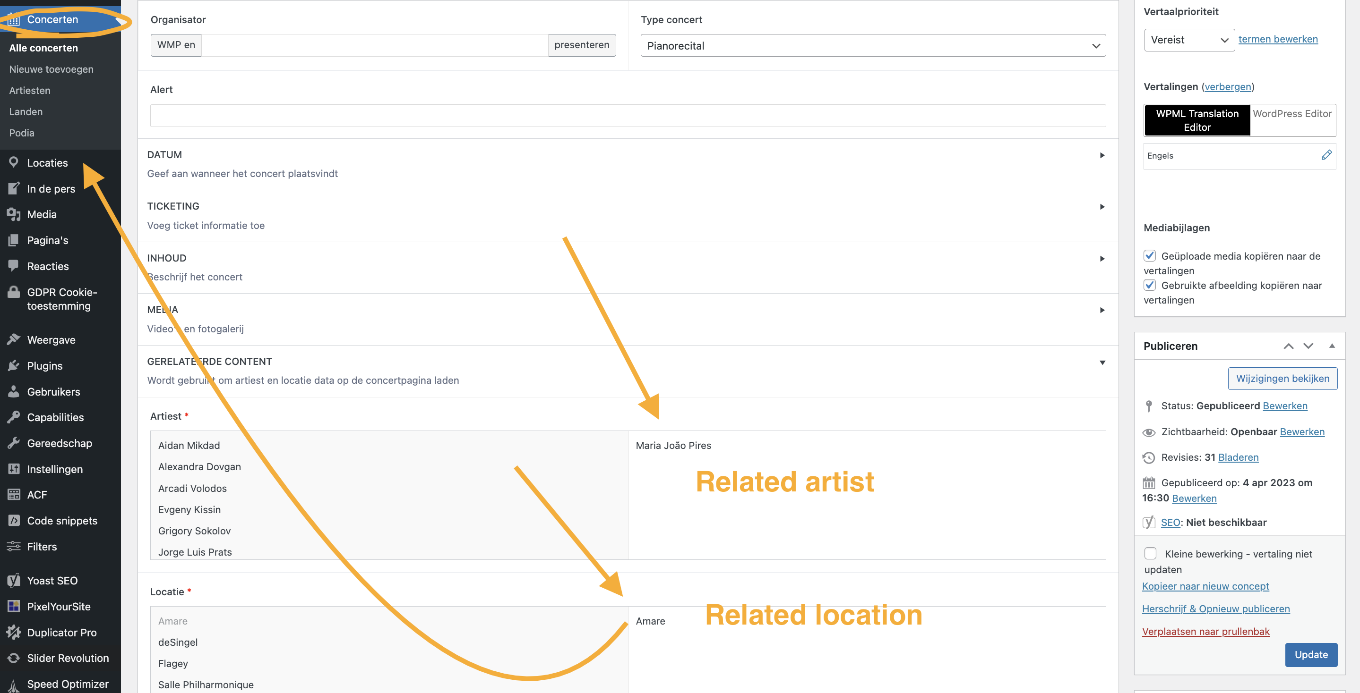Select Flagey in location list
1360x693 pixels.
(172, 663)
